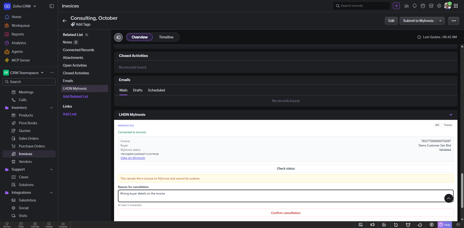
Task: Select the Overview tab
Action: point(139,37)
